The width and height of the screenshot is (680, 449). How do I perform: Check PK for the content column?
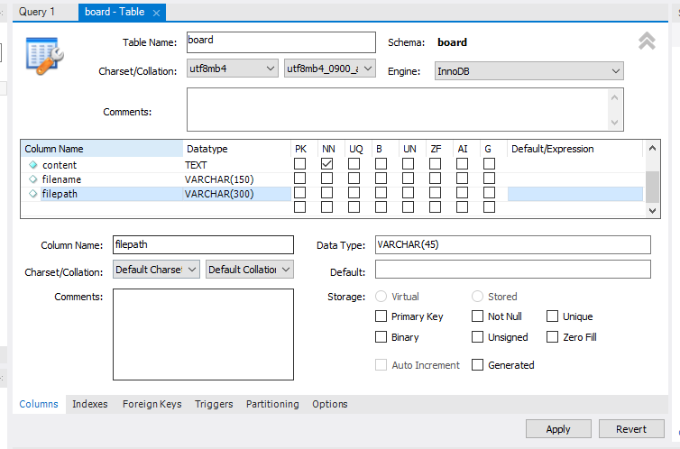(299, 164)
